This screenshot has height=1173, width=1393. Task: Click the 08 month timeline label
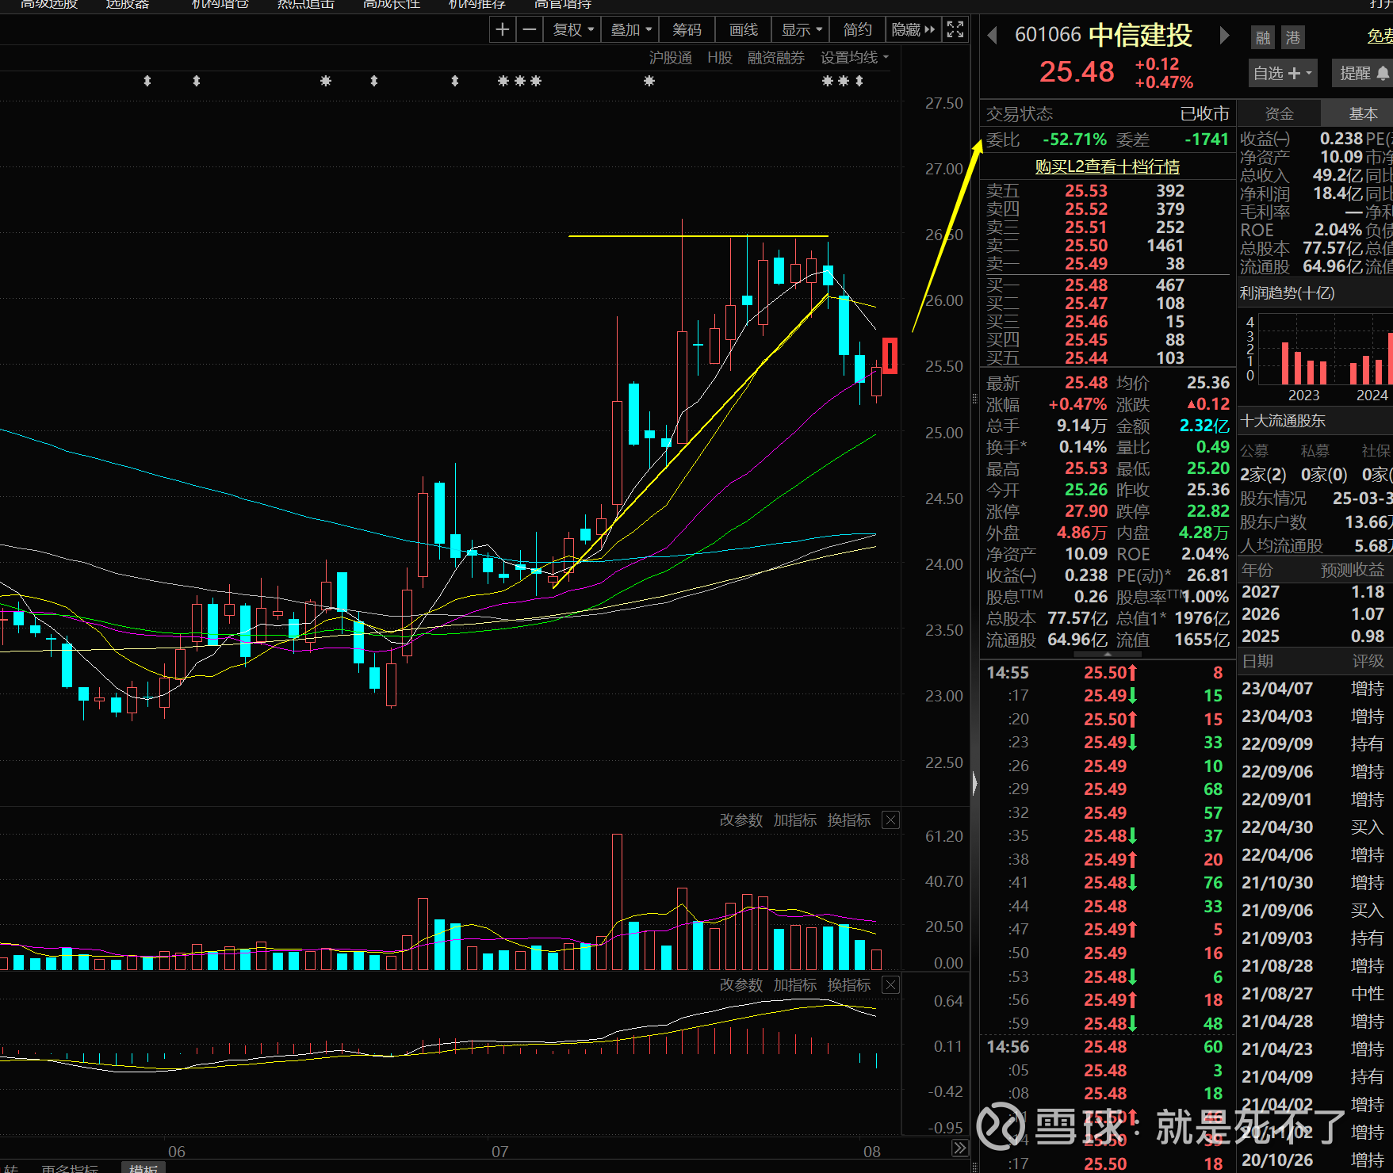coord(871,1152)
